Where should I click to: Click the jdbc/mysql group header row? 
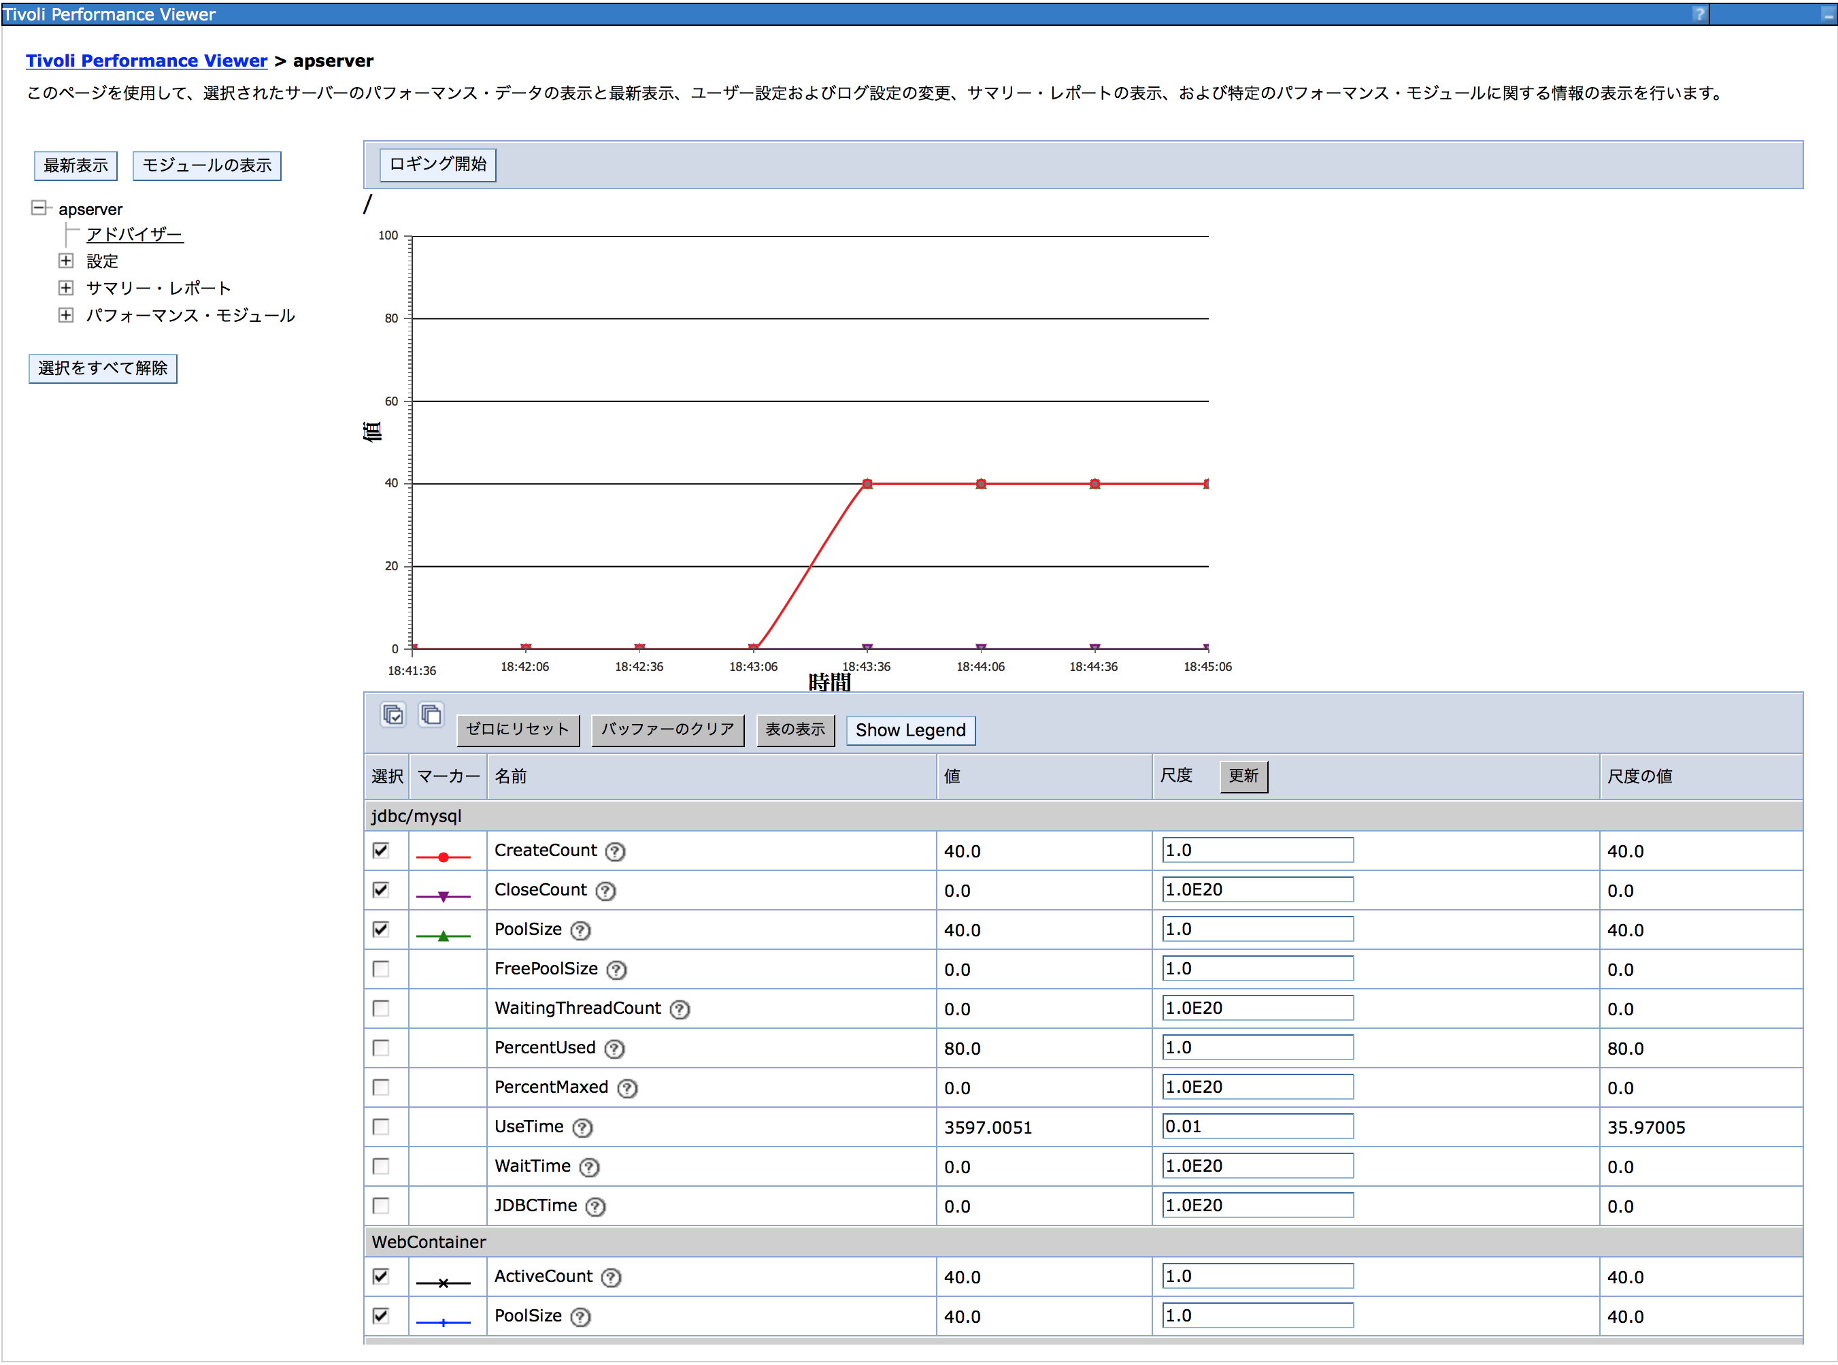coord(1083,817)
